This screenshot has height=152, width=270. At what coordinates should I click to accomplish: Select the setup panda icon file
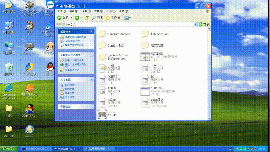[102, 114]
